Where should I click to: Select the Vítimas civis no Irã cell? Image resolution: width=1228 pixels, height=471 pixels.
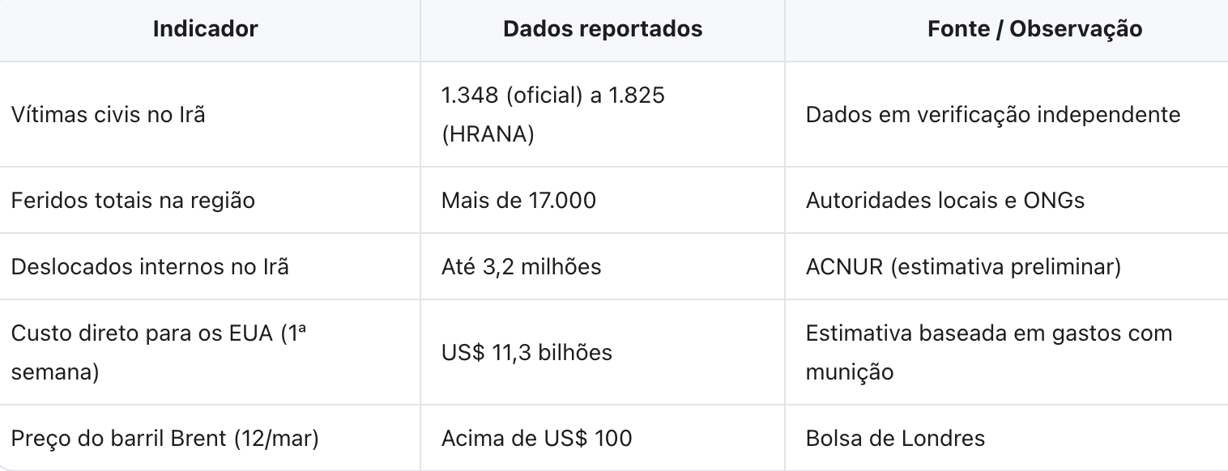click(108, 115)
